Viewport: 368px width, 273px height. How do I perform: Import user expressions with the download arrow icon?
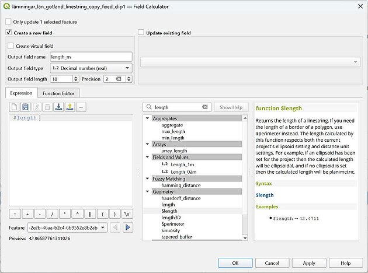click(58, 107)
